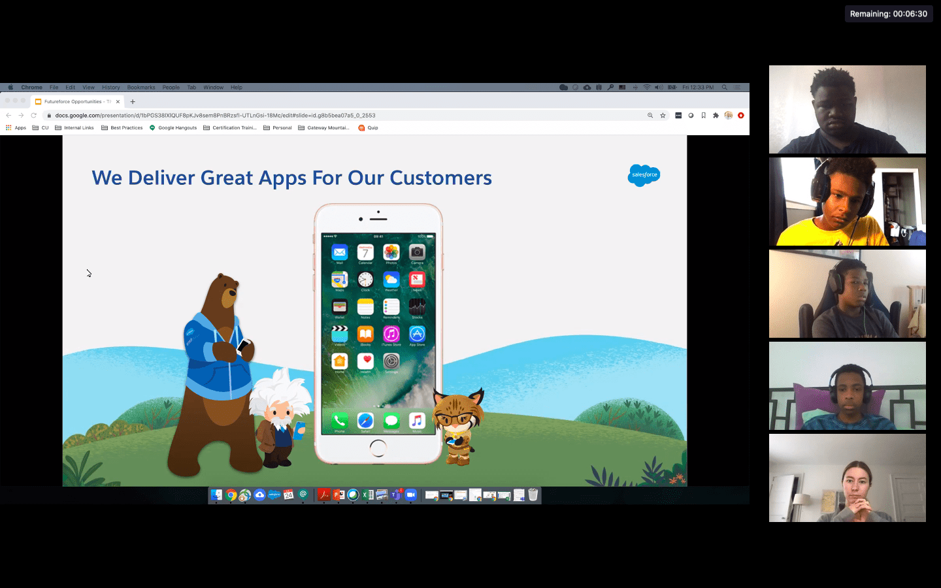Expand the Best Practices bookmark folder
Image resolution: width=941 pixels, height=588 pixels.
[122, 128]
